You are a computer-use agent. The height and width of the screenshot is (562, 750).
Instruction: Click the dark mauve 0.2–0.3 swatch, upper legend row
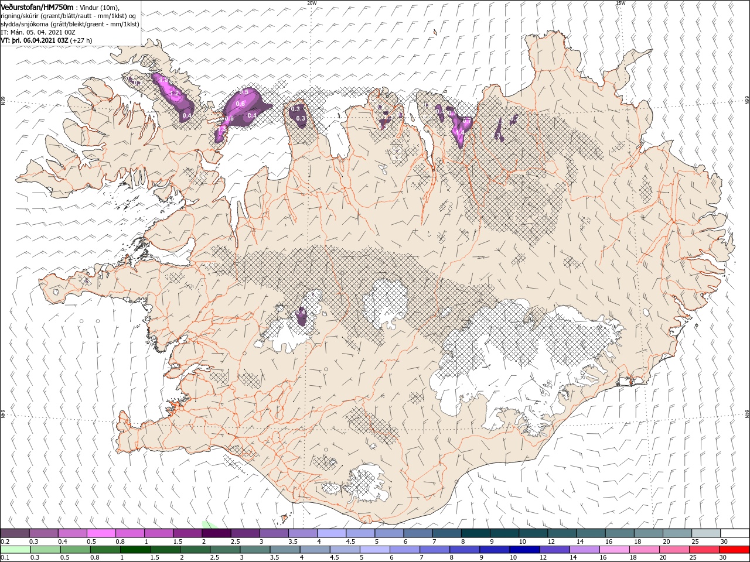[15, 533]
